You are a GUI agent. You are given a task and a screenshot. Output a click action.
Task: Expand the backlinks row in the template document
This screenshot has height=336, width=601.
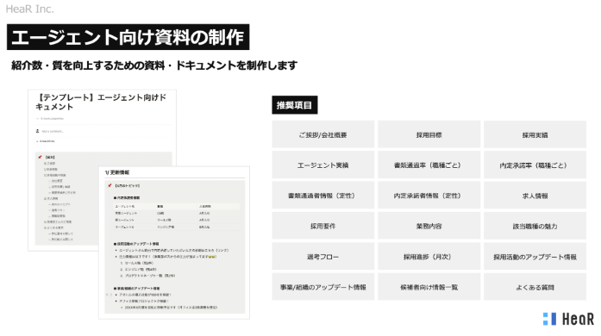[45, 141]
